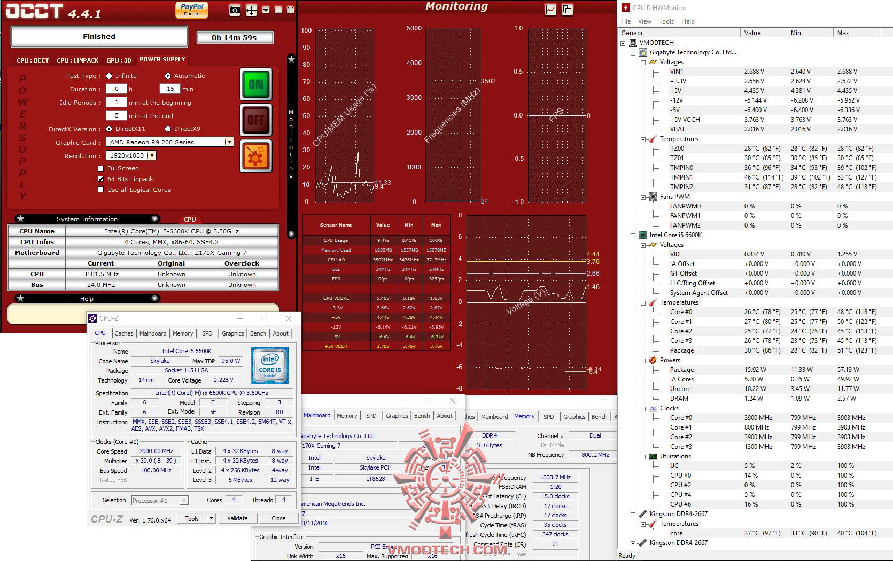Screen dimensions: 893x561
Task: Start the test with green ON button
Action: coord(256,84)
